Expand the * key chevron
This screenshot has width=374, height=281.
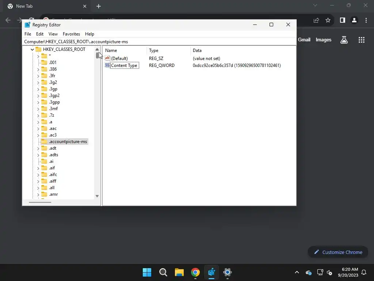[x=38, y=56]
